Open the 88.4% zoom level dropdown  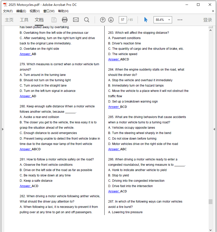point(169,20)
